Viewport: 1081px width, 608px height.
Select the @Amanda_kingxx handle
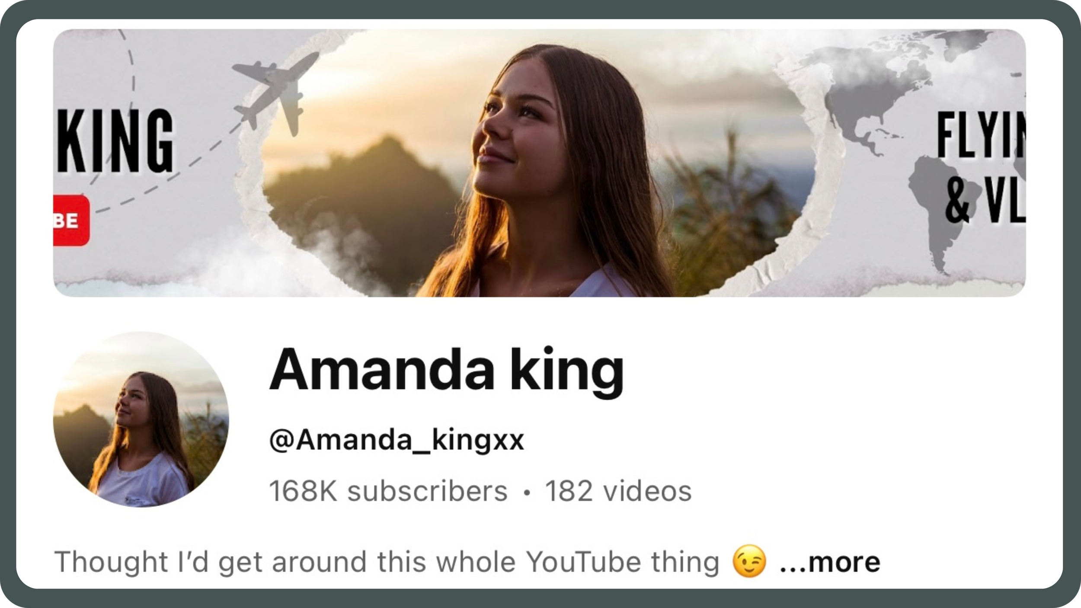click(397, 440)
